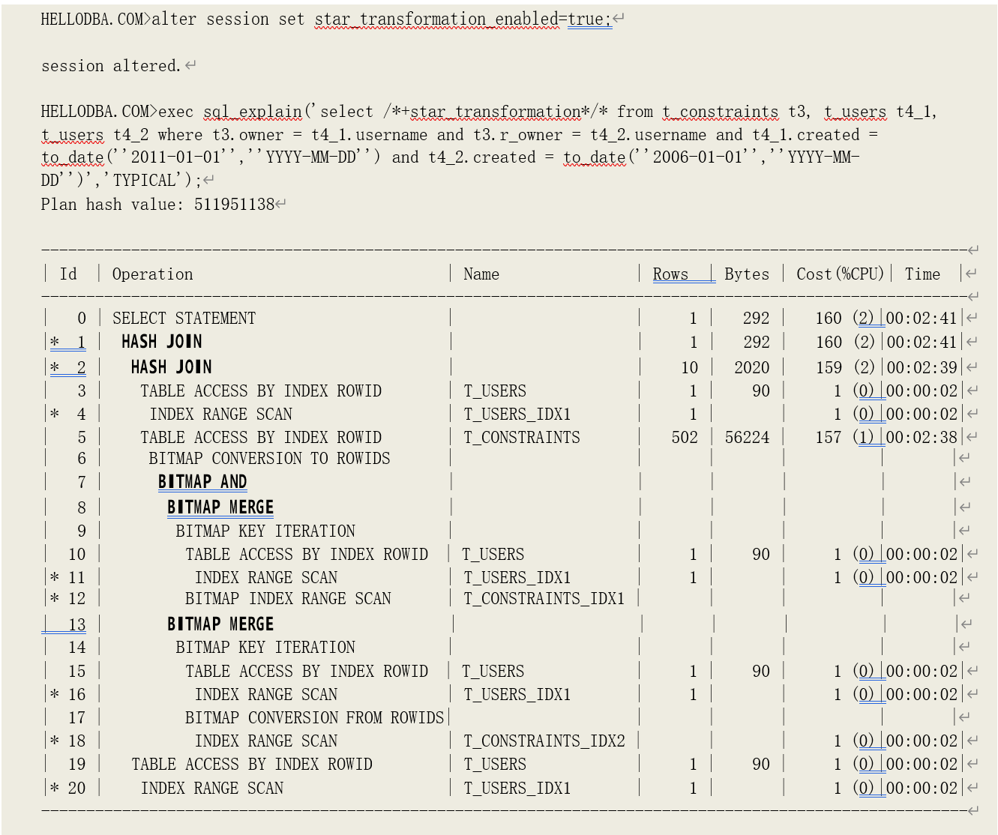Click the 56224 bytes value
This screenshot has height=835, width=998.
[x=747, y=438]
